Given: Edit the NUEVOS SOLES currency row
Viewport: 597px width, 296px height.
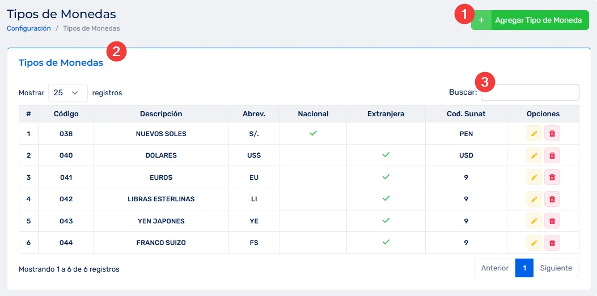Looking at the screenshot, I should click(x=534, y=134).
